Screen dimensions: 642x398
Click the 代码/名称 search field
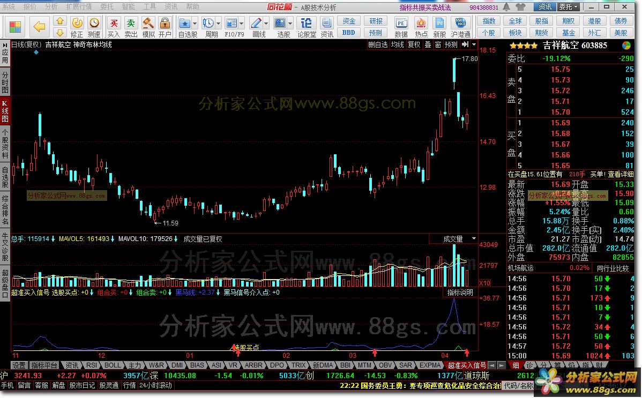(518, 385)
